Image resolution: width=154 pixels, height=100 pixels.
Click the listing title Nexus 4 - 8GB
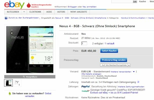pyautogui.click(x=97, y=26)
